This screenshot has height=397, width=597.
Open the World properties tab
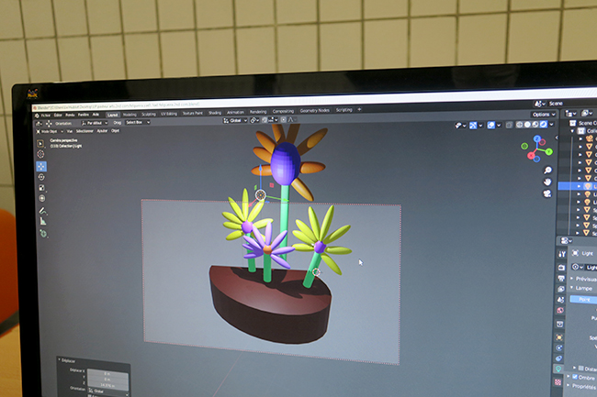tap(560, 311)
